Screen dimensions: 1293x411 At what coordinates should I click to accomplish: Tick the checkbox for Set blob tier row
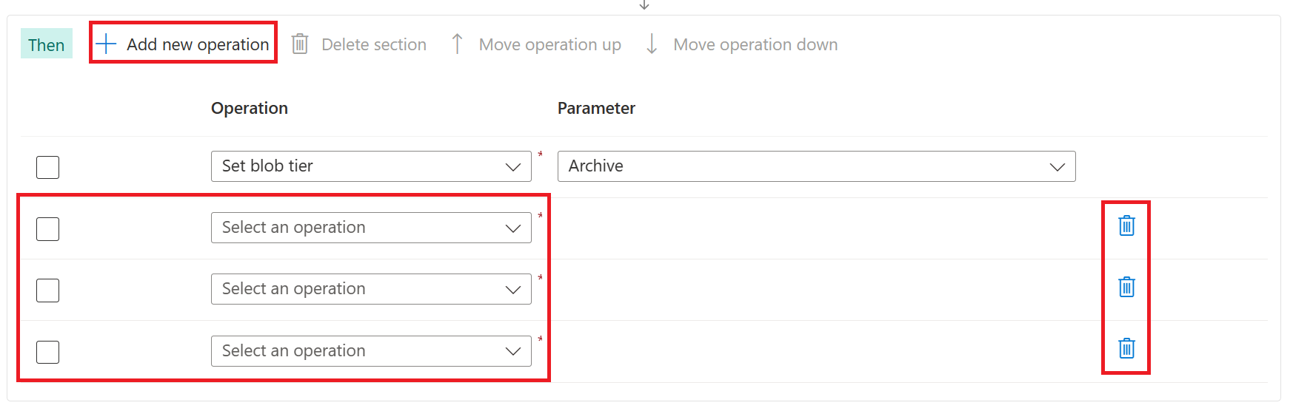coord(48,167)
